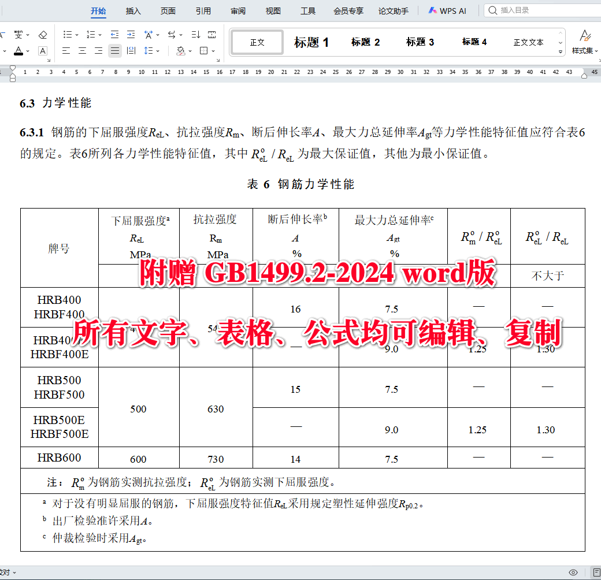Apply the 标题 1 style

311,42
